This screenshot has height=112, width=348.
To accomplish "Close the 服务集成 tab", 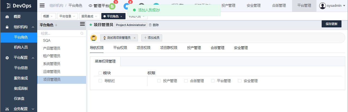I will 96,17.
